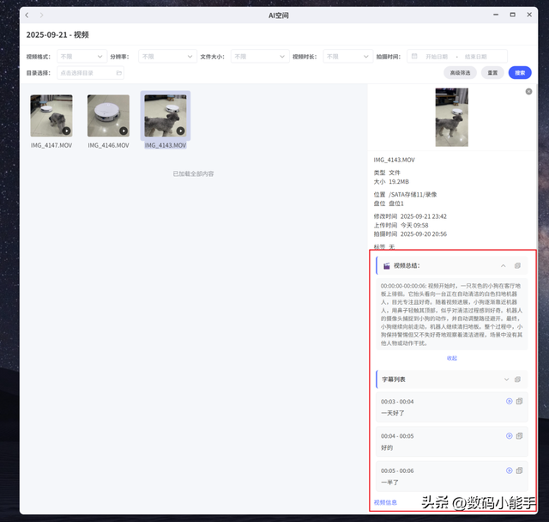Select the IMG_4147.MOV thumbnail
The image size is (549, 522).
tap(51, 116)
